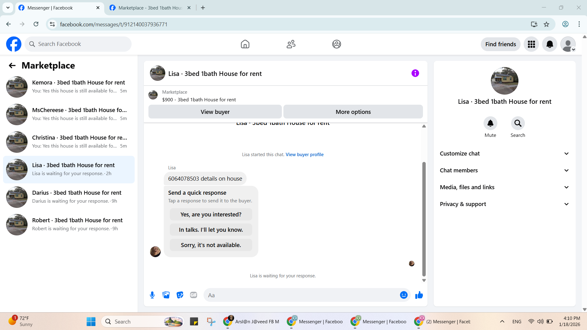Open the View buyer profile link
Viewport: 587px width, 330px height.
coord(305,155)
